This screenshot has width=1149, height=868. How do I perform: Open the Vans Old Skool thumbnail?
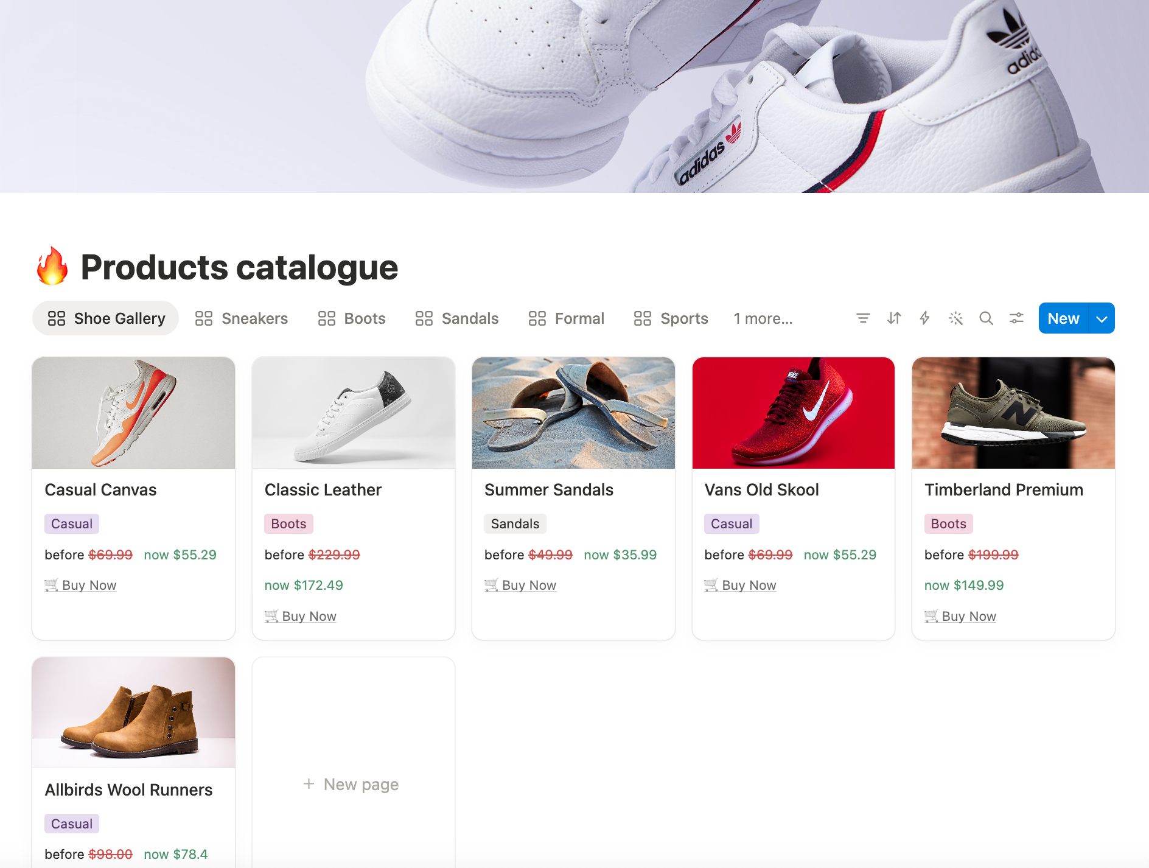[794, 413]
